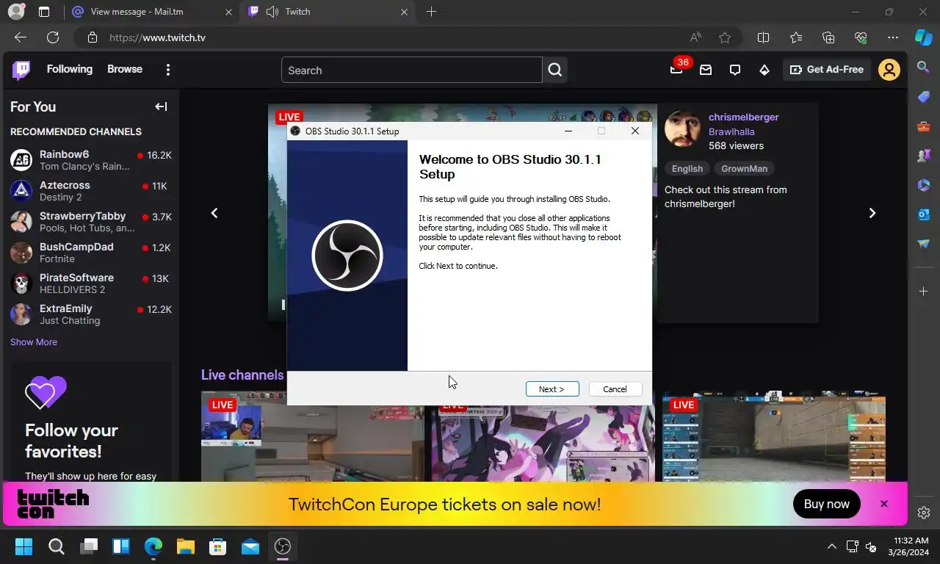Open the Twitch user profile avatar
Screen dimensions: 940x564
pos(889,70)
